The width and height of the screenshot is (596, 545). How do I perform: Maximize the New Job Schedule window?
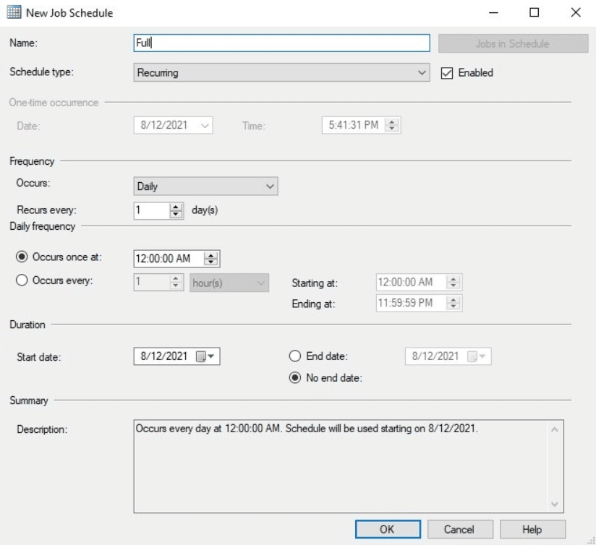[x=535, y=13]
